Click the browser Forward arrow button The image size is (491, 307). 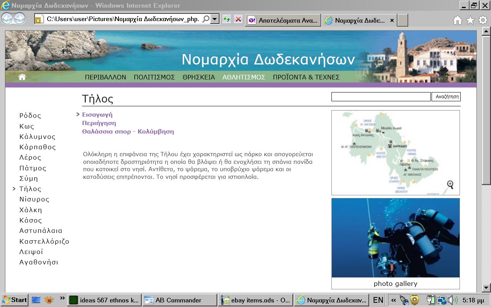(x=19, y=19)
